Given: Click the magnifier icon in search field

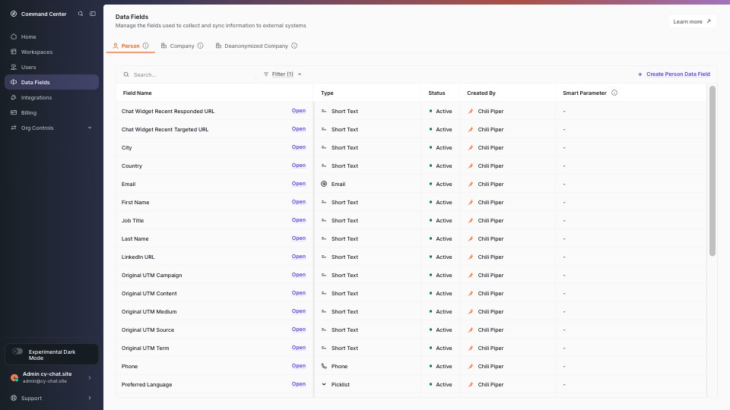Looking at the screenshot, I should pyautogui.click(x=126, y=74).
